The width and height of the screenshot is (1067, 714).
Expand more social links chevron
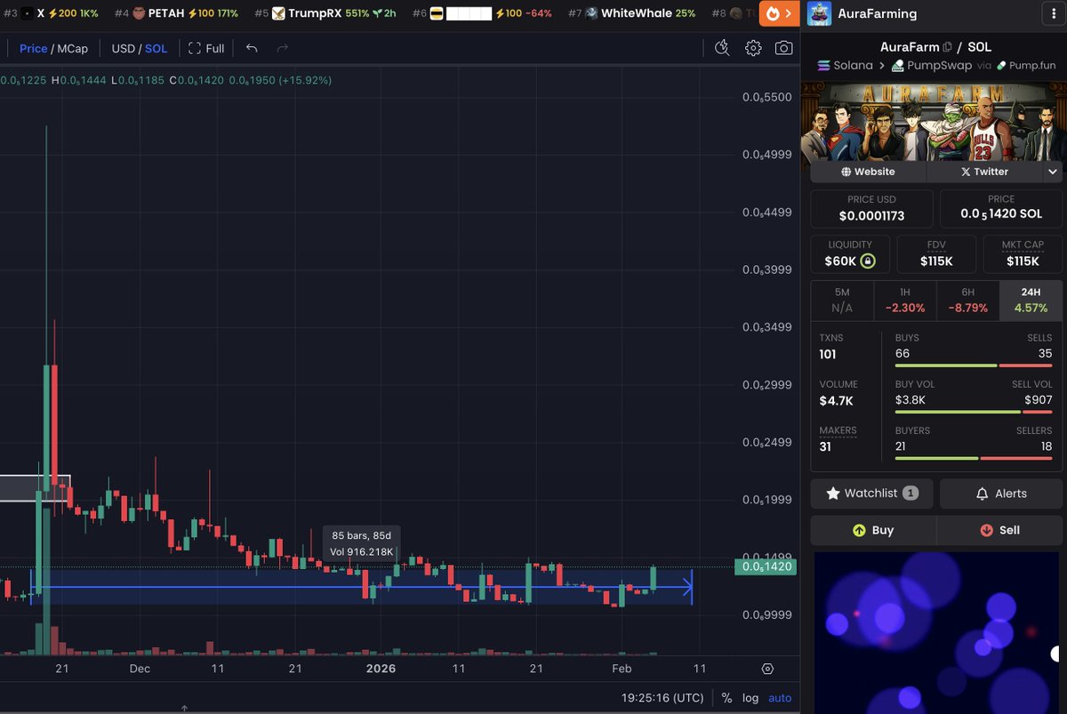1052,172
